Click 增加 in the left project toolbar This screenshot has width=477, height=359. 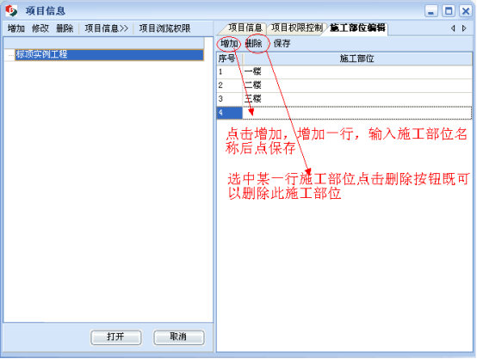[16, 28]
